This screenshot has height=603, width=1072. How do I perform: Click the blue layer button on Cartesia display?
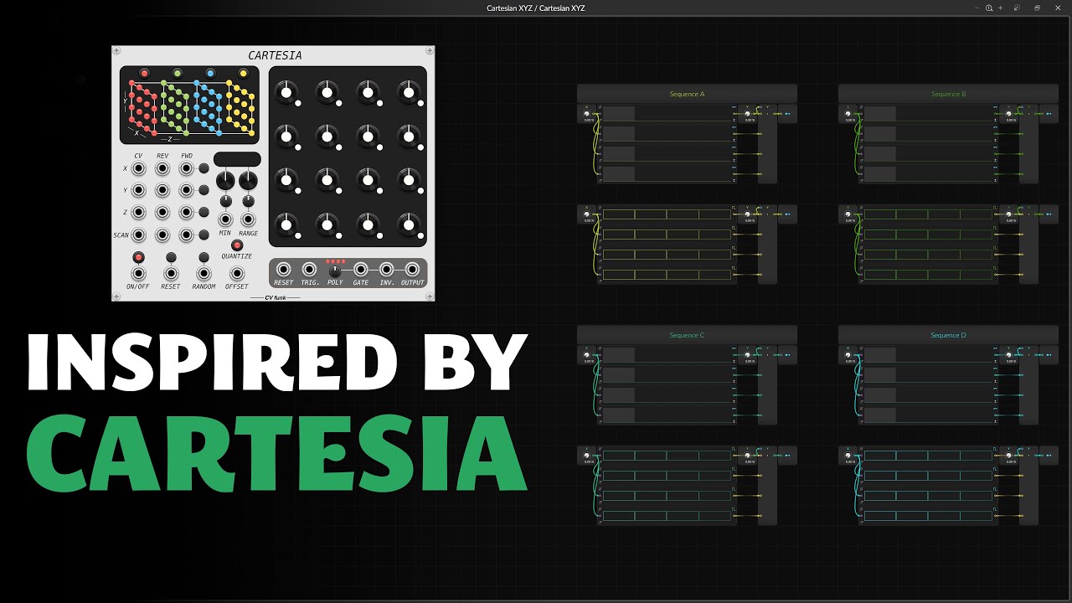coord(210,74)
